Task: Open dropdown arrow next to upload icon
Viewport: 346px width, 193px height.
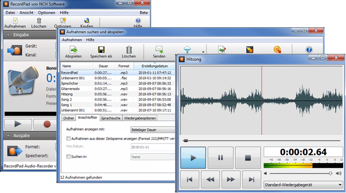Action: click(x=203, y=52)
